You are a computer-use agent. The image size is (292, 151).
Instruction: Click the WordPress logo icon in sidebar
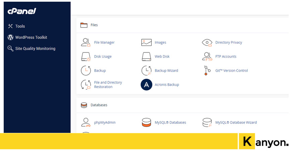click(x=10, y=38)
